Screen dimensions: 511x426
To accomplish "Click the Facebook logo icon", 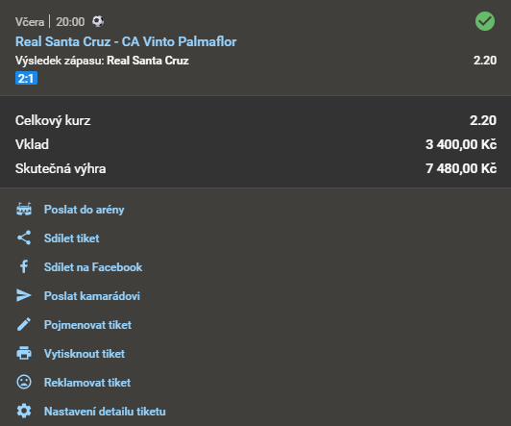I will (24, 266).
